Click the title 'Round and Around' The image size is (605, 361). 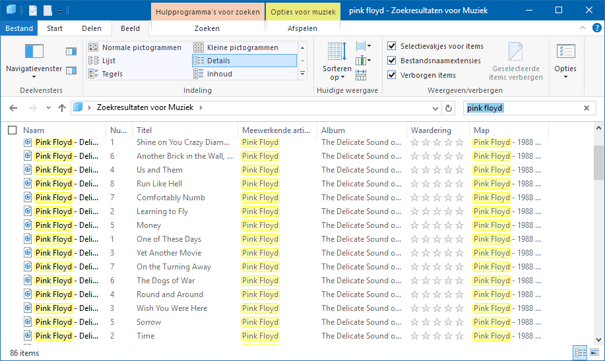pos(170,294)
